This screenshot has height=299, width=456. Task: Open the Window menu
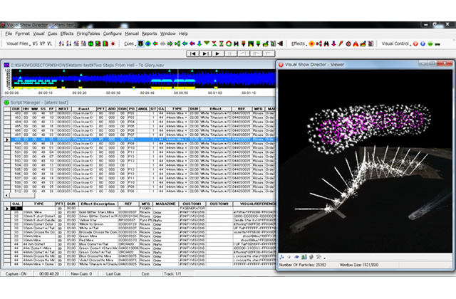pos(168,33)
